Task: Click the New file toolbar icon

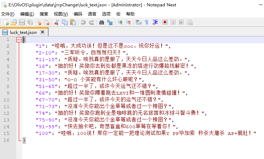Action: pos(6,22)
